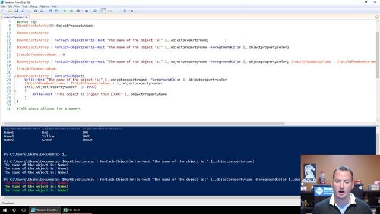Redo the last undone edit
This screenshot has width=380, height=214.
56,11
